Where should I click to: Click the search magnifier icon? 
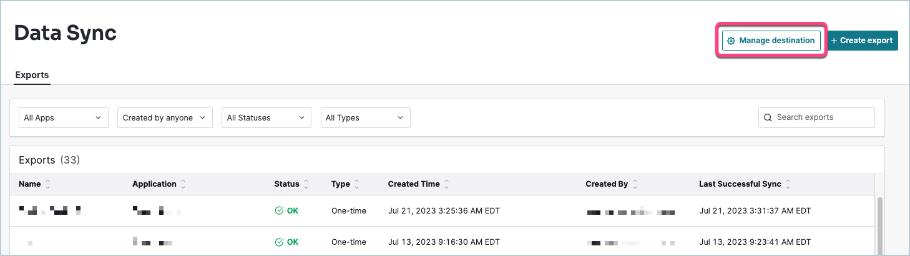tap(768, 117)
